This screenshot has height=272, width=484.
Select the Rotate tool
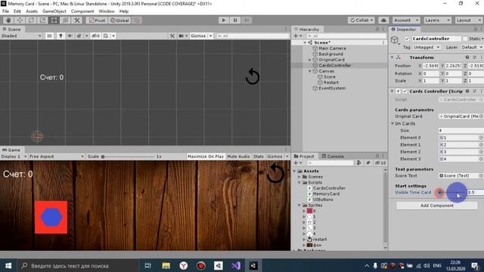point(31,20)
